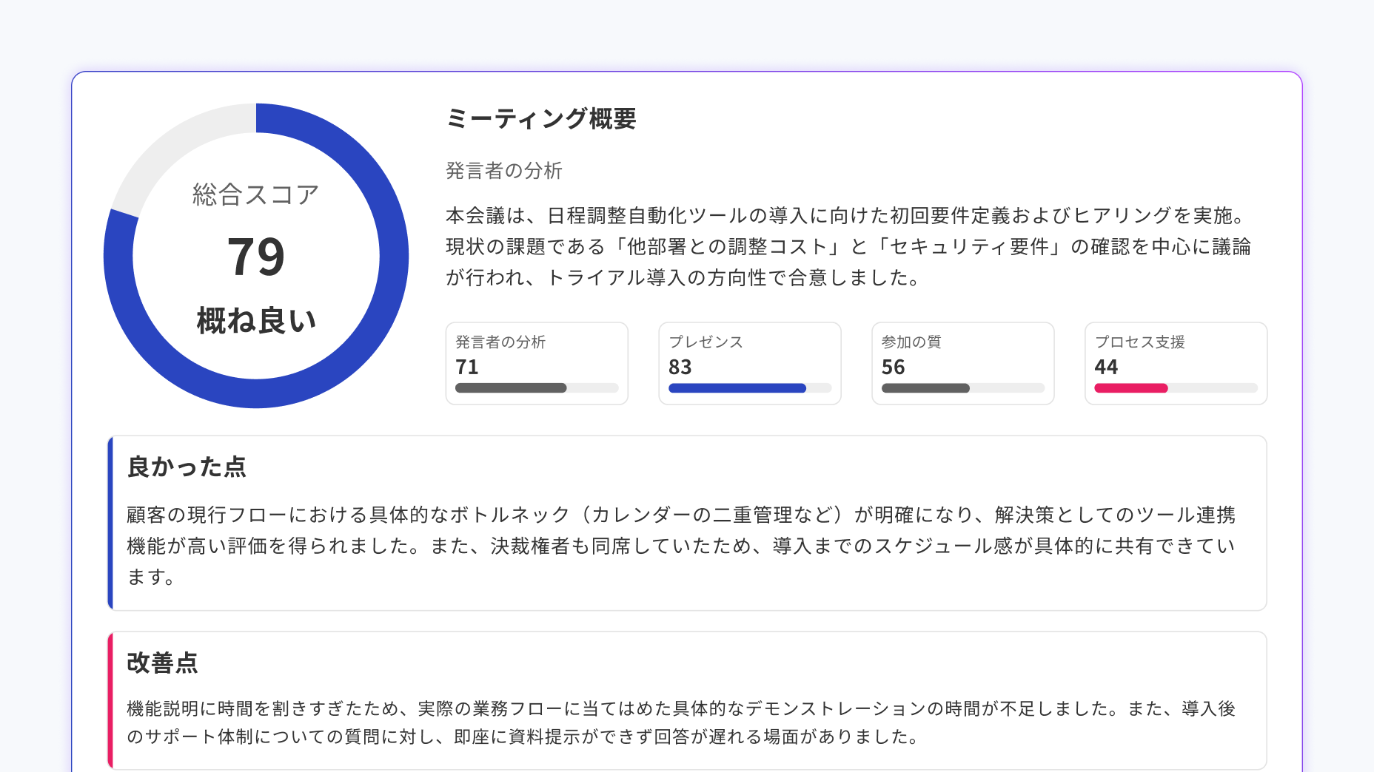Select the プロセス支援 score card
1374x772 pixels.
click(1175, 363)
